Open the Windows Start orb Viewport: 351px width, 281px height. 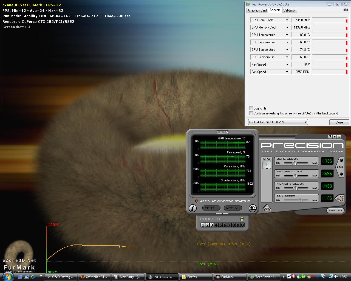click(8, 277)
